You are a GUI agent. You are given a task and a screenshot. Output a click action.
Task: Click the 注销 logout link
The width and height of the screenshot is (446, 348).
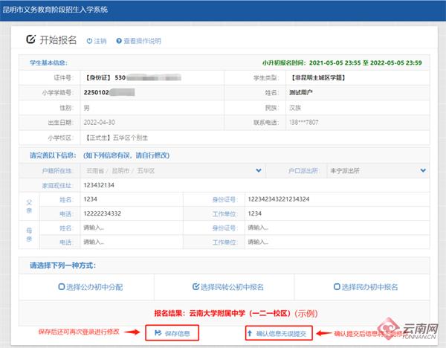tap(97, 41)
